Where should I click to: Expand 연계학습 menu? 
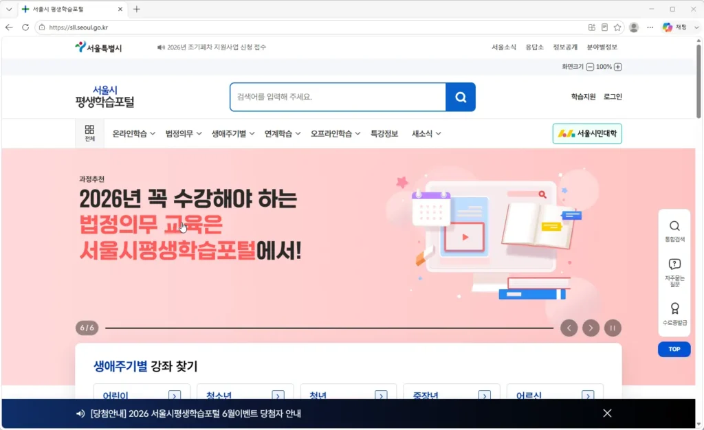[x=283, y=134]
